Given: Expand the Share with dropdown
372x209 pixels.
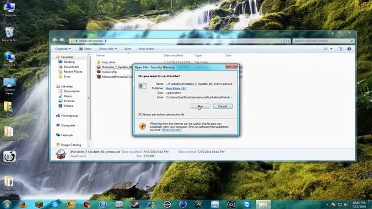Looking at the screenshot, I should point(108,49).
